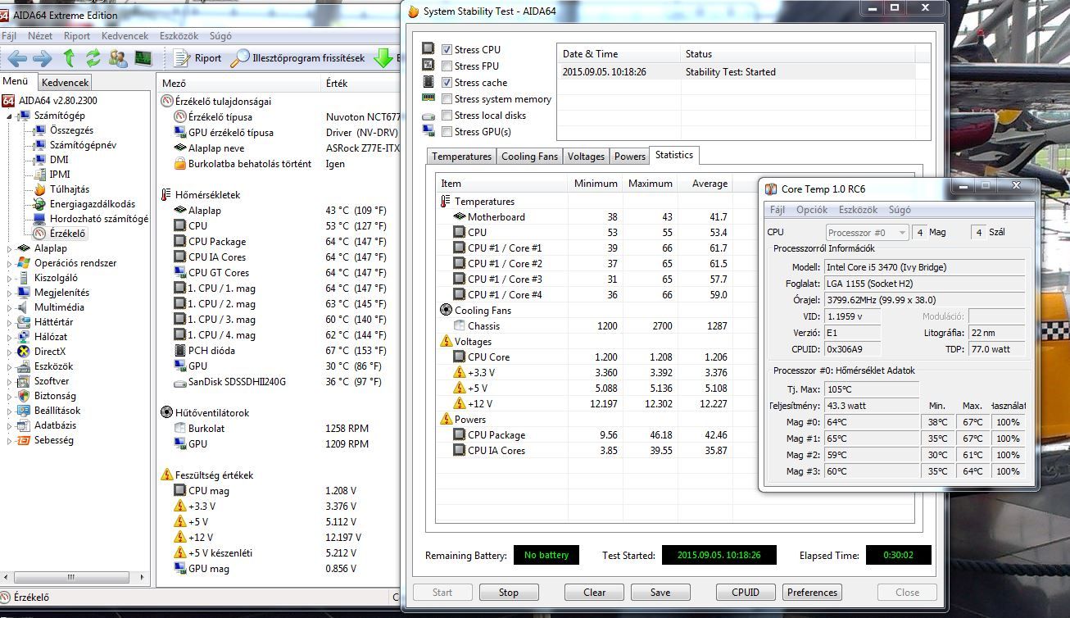Expand the Multimédia tree node
This screenshot has height=618, width=1070.
(x=10, y=307)
